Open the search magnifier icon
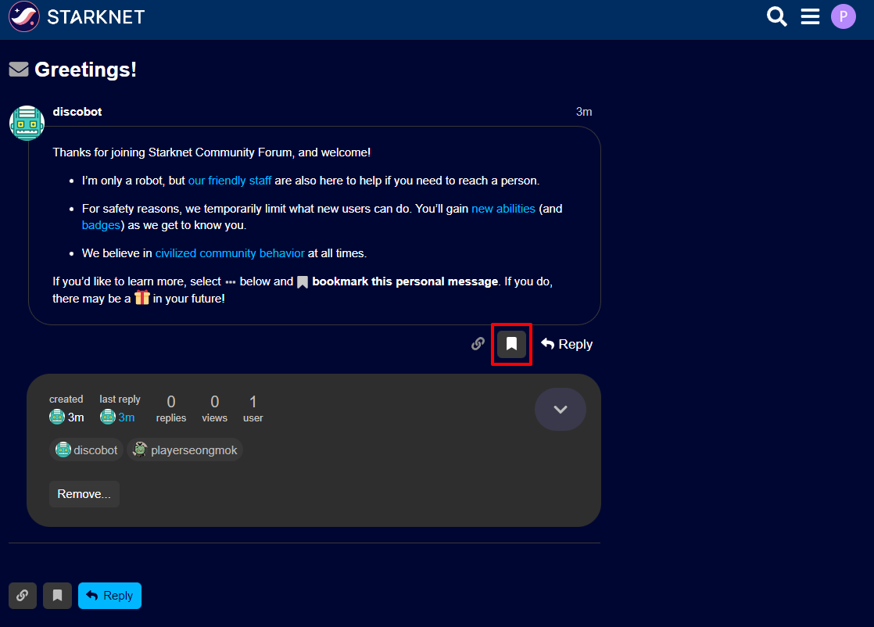The width and height of the screenshot is (874, 627). tap(776, 16)
